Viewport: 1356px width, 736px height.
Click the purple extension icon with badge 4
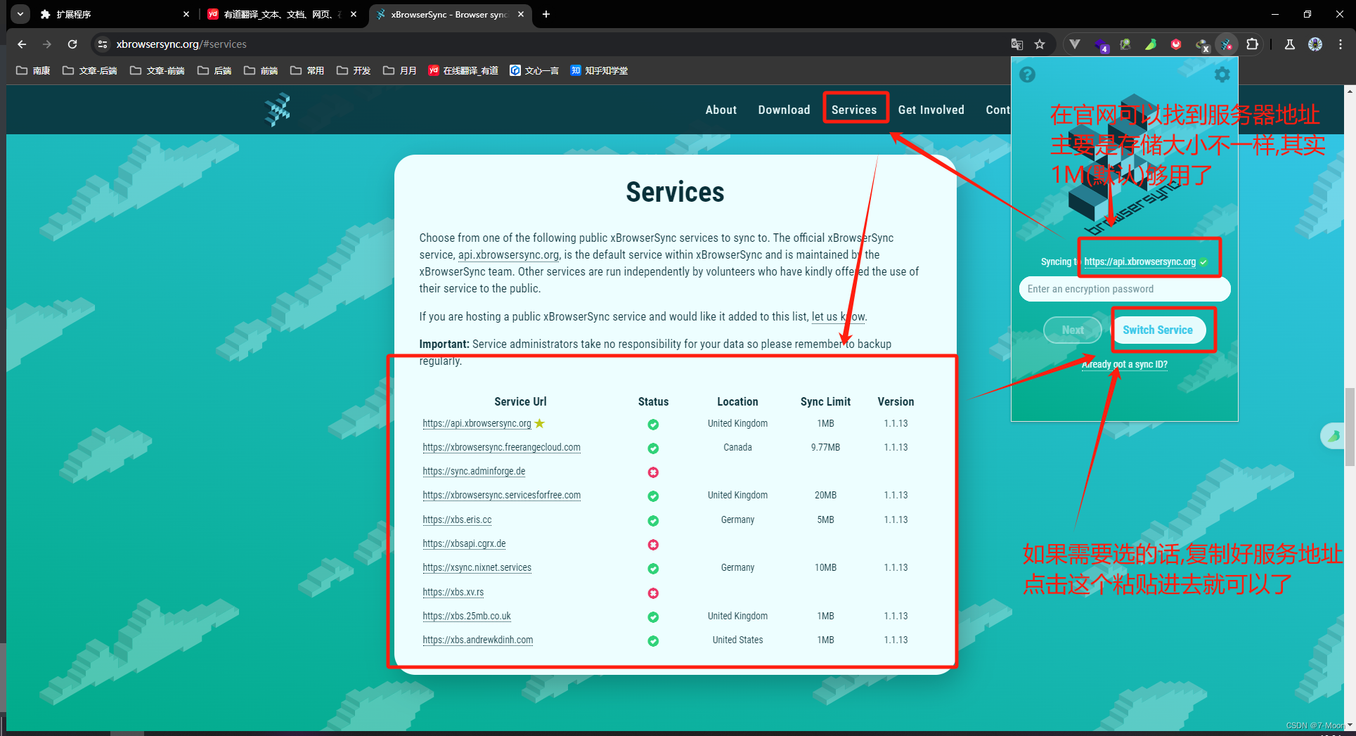[x=1101, y=45]
